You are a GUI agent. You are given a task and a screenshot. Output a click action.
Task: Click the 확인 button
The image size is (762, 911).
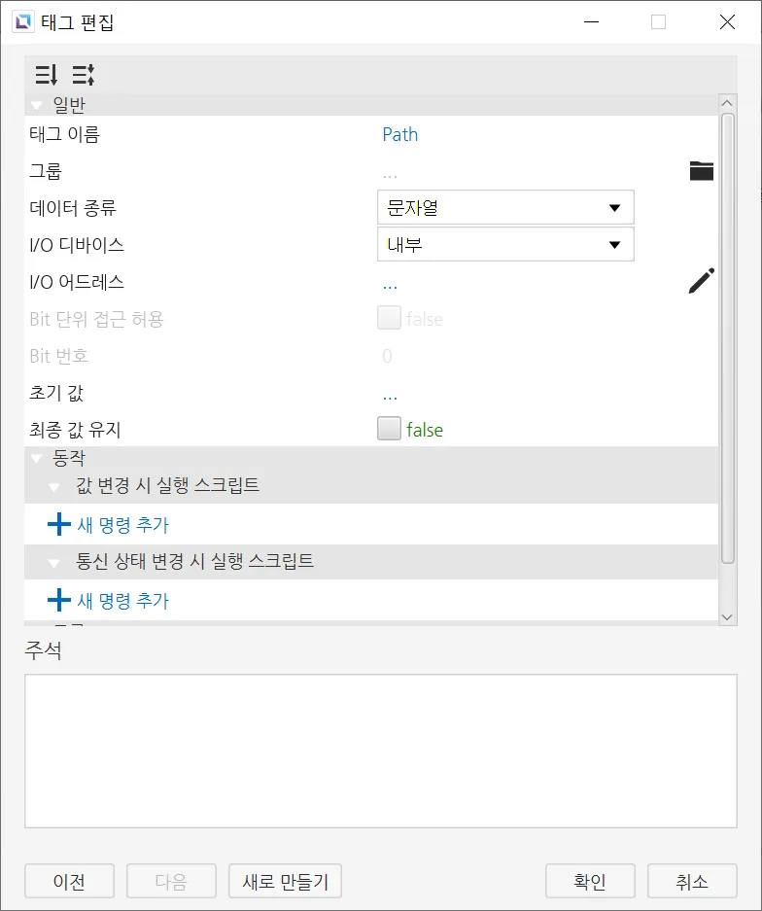[x=590, y=882]
